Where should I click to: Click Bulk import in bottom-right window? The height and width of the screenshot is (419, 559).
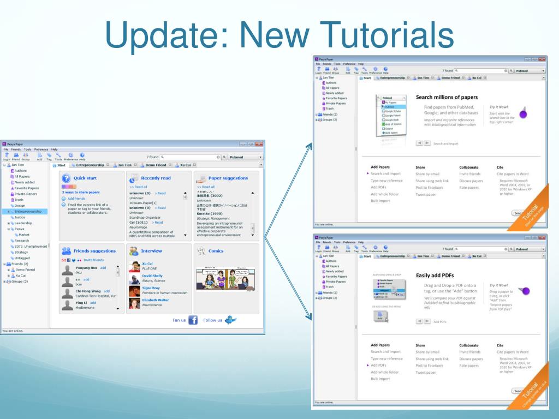coord(380,379)
